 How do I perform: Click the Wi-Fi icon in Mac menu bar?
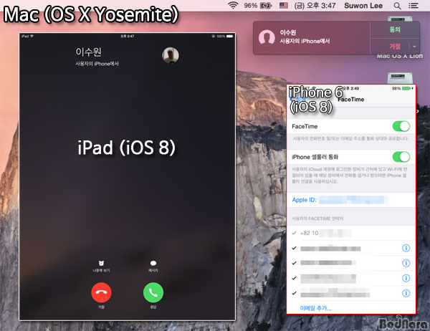(x=233, y=5)
